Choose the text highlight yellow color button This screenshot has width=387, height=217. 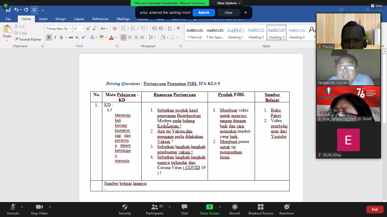click(x=102, y=37)
